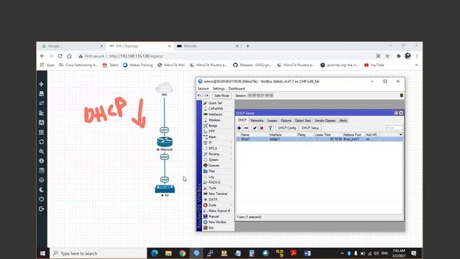Toggle EVE night mode moon icon
The height and width of the screenshot is (259, 460).
(x=42, y=190)
